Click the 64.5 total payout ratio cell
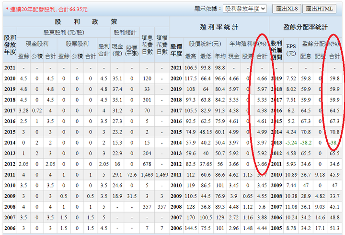This screenshot has width=345, height=235. coord(334,111)
